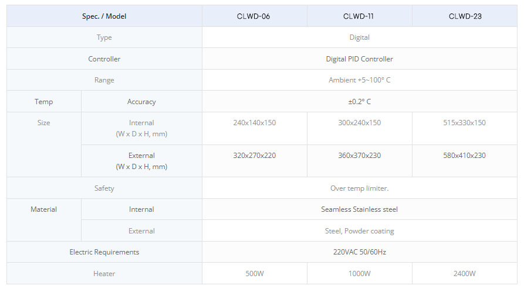The width and height of the screenshot is (524, 289).
Task: Select the Digital PID Controller cell
Action: point(359,59)
